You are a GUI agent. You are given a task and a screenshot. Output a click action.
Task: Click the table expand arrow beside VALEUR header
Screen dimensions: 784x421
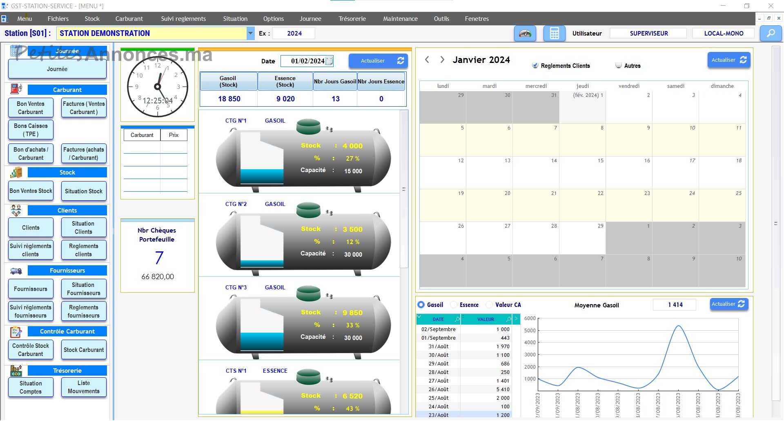[x=517, y=319]
